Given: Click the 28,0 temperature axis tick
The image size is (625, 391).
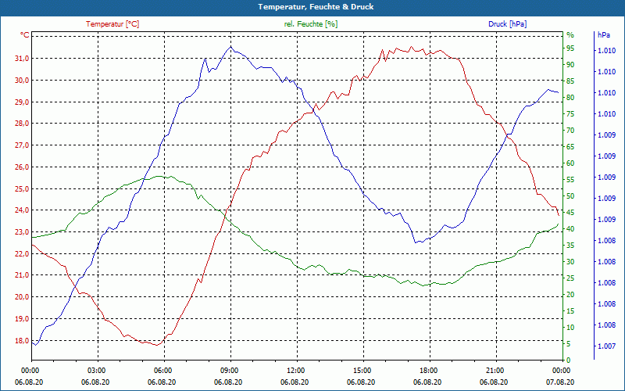Looking at the screenshot, I should 22,124.
